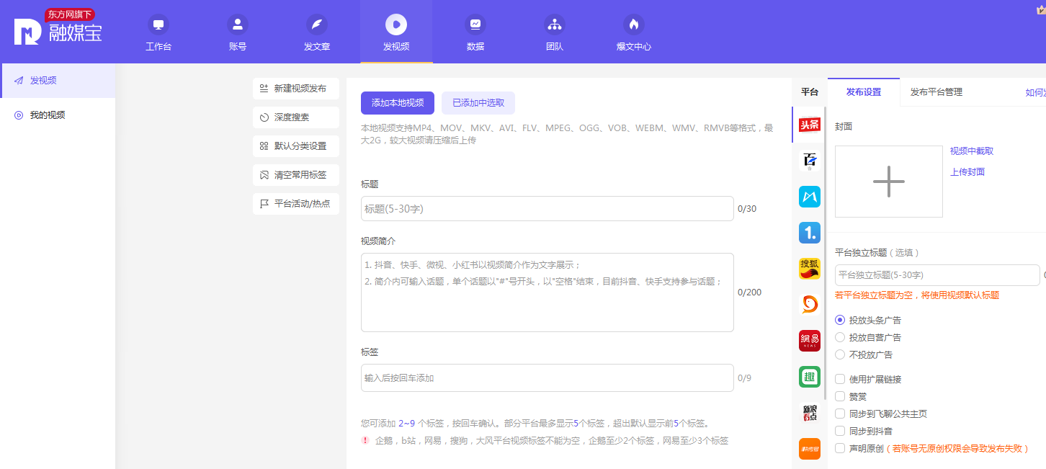Select the blue M platform icon

pyautogui.click(x=810, y=197)
